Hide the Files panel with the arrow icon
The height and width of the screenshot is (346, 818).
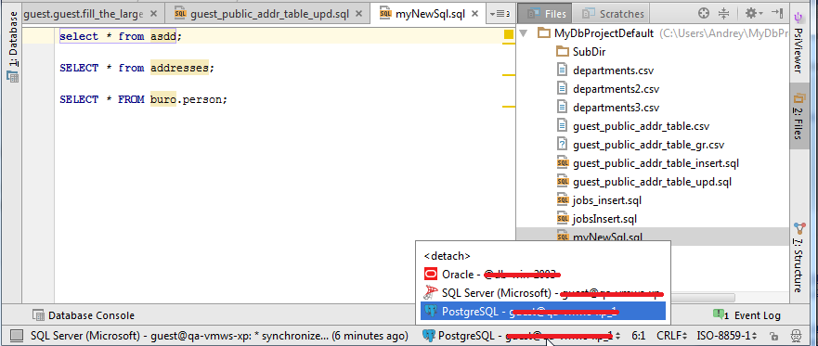click(777, 13)
